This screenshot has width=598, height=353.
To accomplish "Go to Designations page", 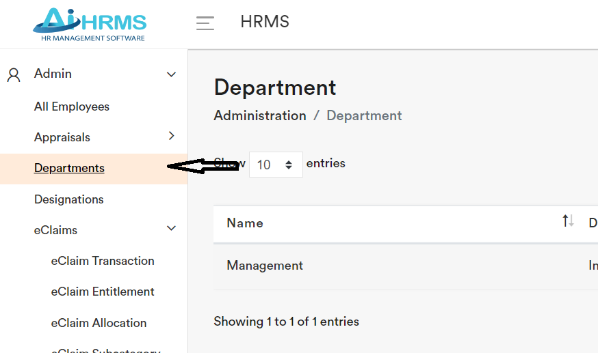I will (69, 199).
